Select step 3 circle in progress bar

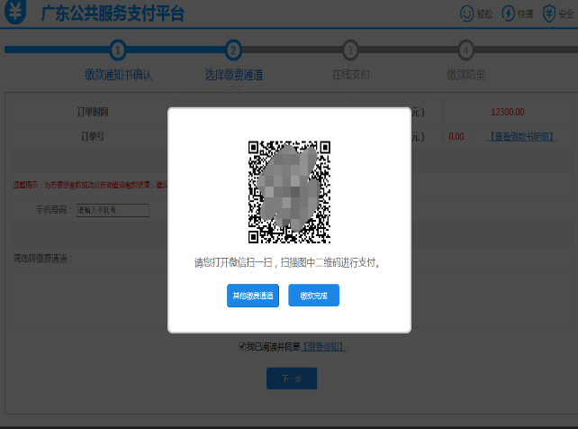[350, 50]
